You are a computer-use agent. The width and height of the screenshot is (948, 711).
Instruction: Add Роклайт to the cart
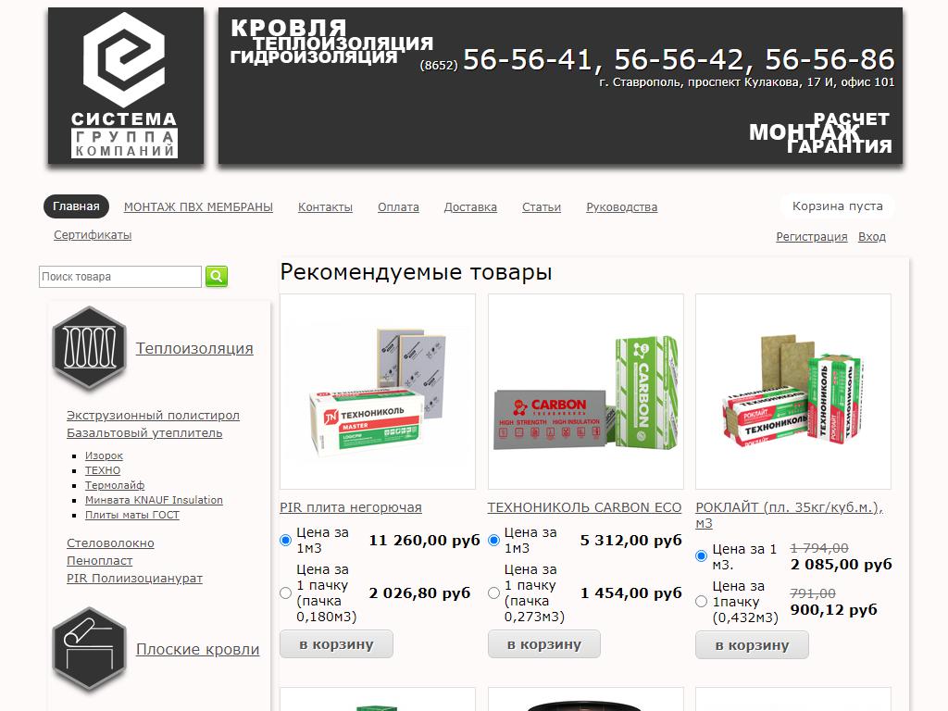tap(752, 645)
